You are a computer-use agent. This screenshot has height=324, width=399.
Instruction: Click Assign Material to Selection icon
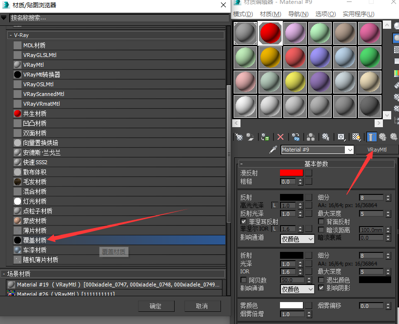pos(265,137)
